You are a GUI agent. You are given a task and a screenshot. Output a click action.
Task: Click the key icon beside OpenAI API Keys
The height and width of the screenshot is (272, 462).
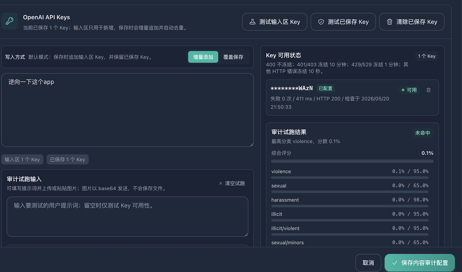[9, 21]
